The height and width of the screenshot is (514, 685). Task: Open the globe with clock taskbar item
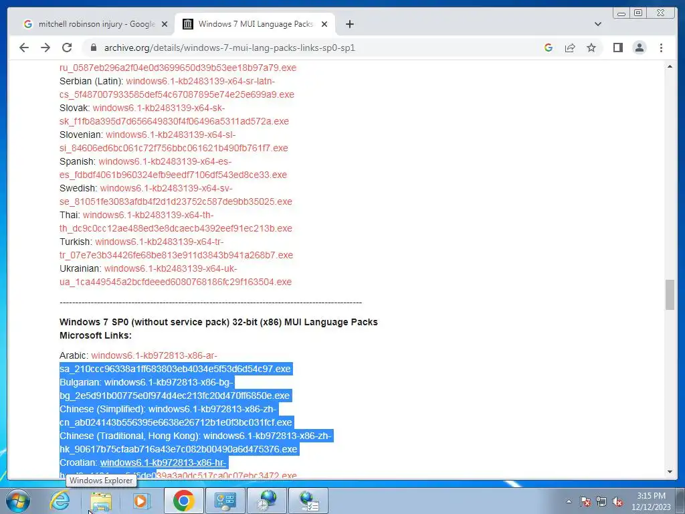coord(267,501)
